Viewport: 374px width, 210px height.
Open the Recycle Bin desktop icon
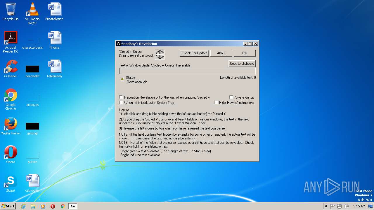[x=11, y=12]
